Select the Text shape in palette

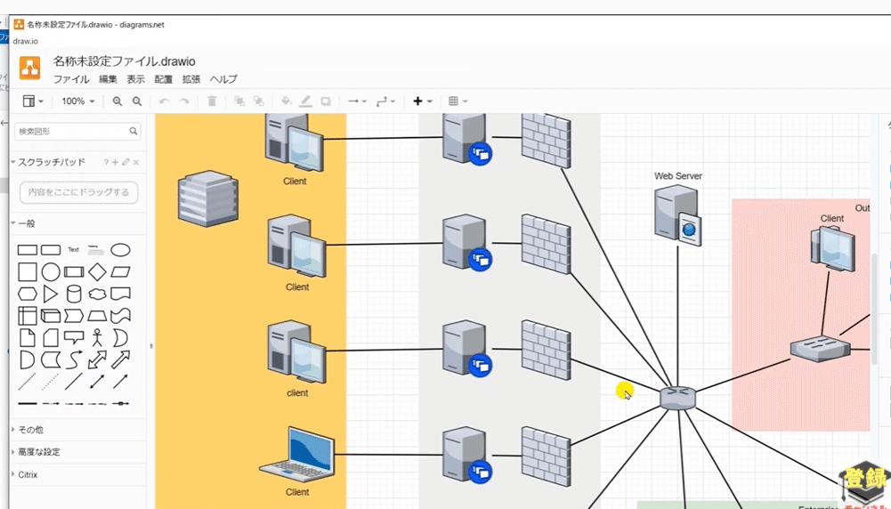coord(73,250)
